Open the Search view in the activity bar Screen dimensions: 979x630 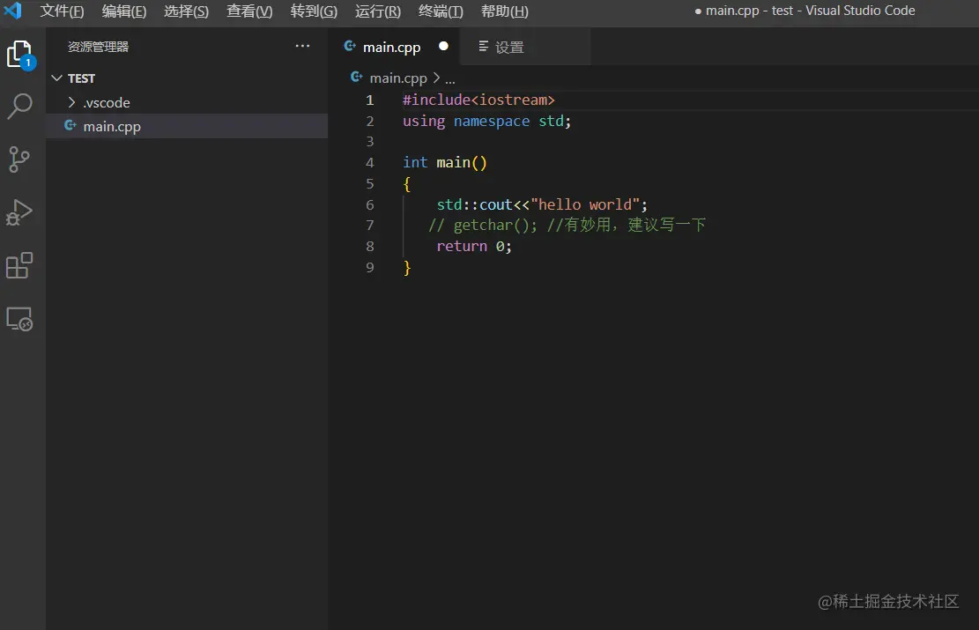click(x=20, y=107)
